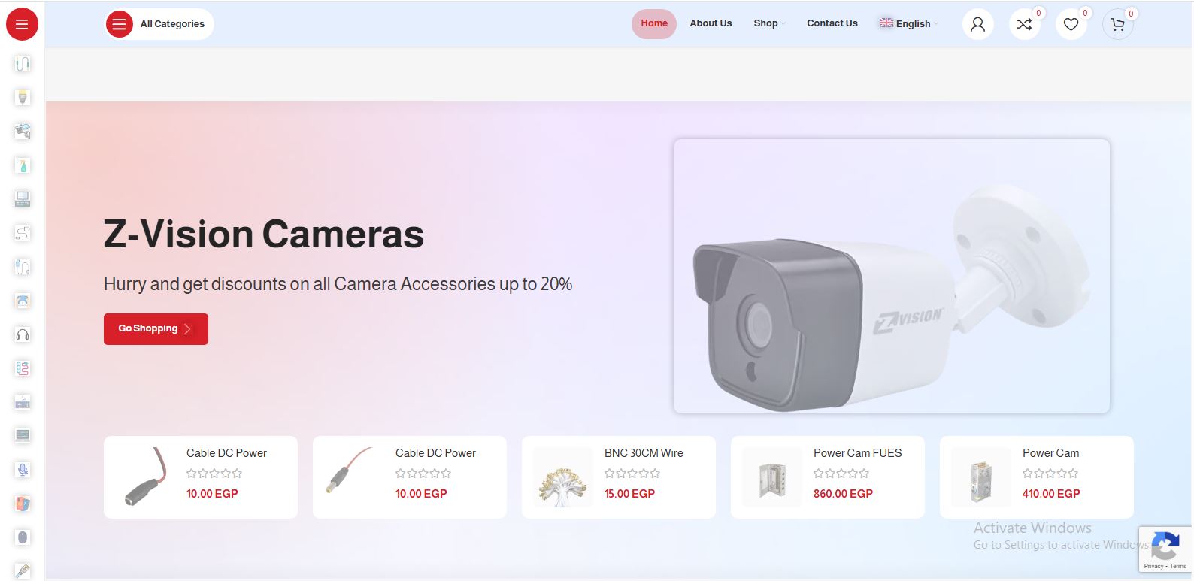Expand the Shop menu dropdown
This screenshot has height=581, width=1194.
click(x=769, y=23)
